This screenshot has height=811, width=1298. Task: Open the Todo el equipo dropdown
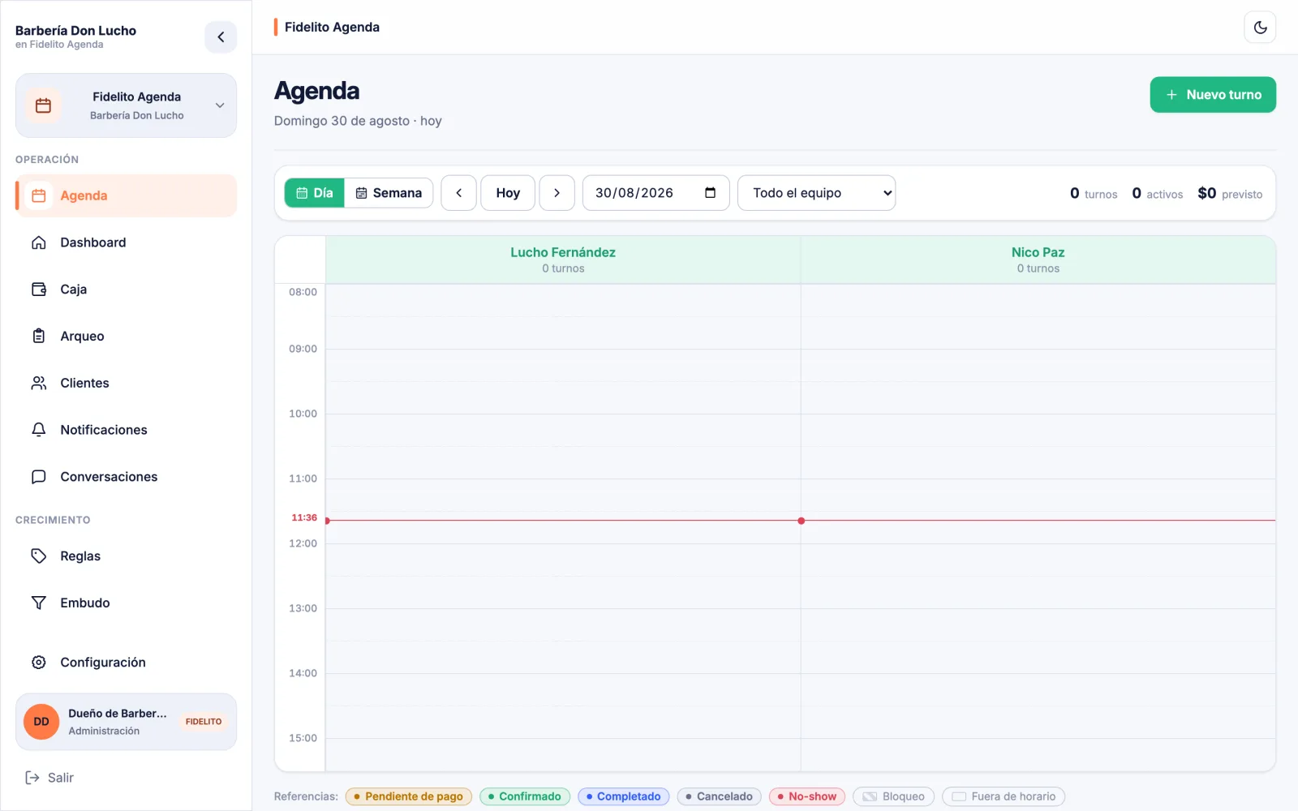[x=816, y=193]
